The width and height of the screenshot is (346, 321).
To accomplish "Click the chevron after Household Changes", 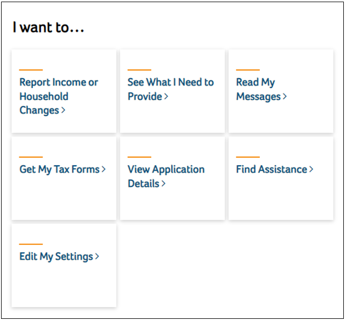I will pos(63,111).
